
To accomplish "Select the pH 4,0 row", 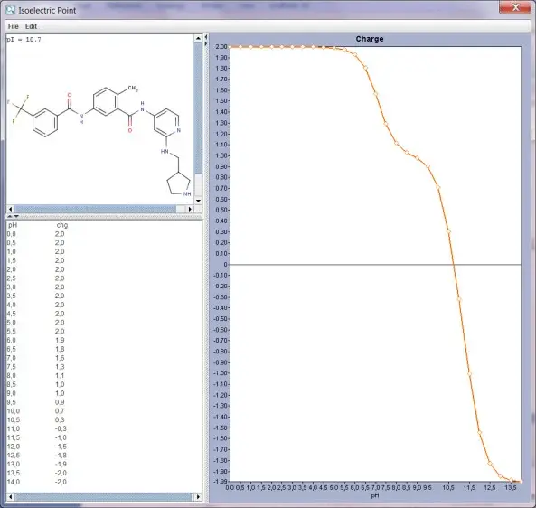I will (104, 305).
